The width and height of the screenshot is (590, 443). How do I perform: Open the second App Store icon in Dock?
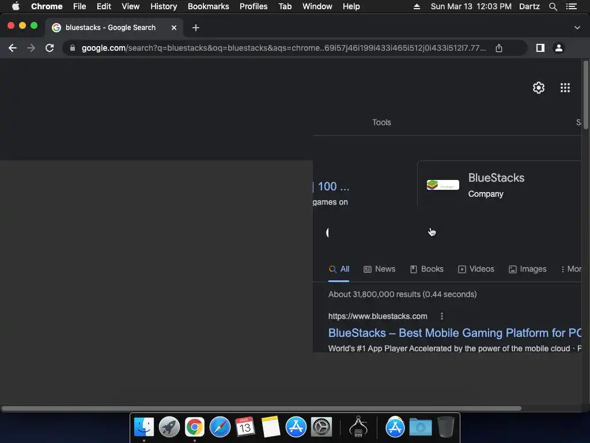point(395,427)
